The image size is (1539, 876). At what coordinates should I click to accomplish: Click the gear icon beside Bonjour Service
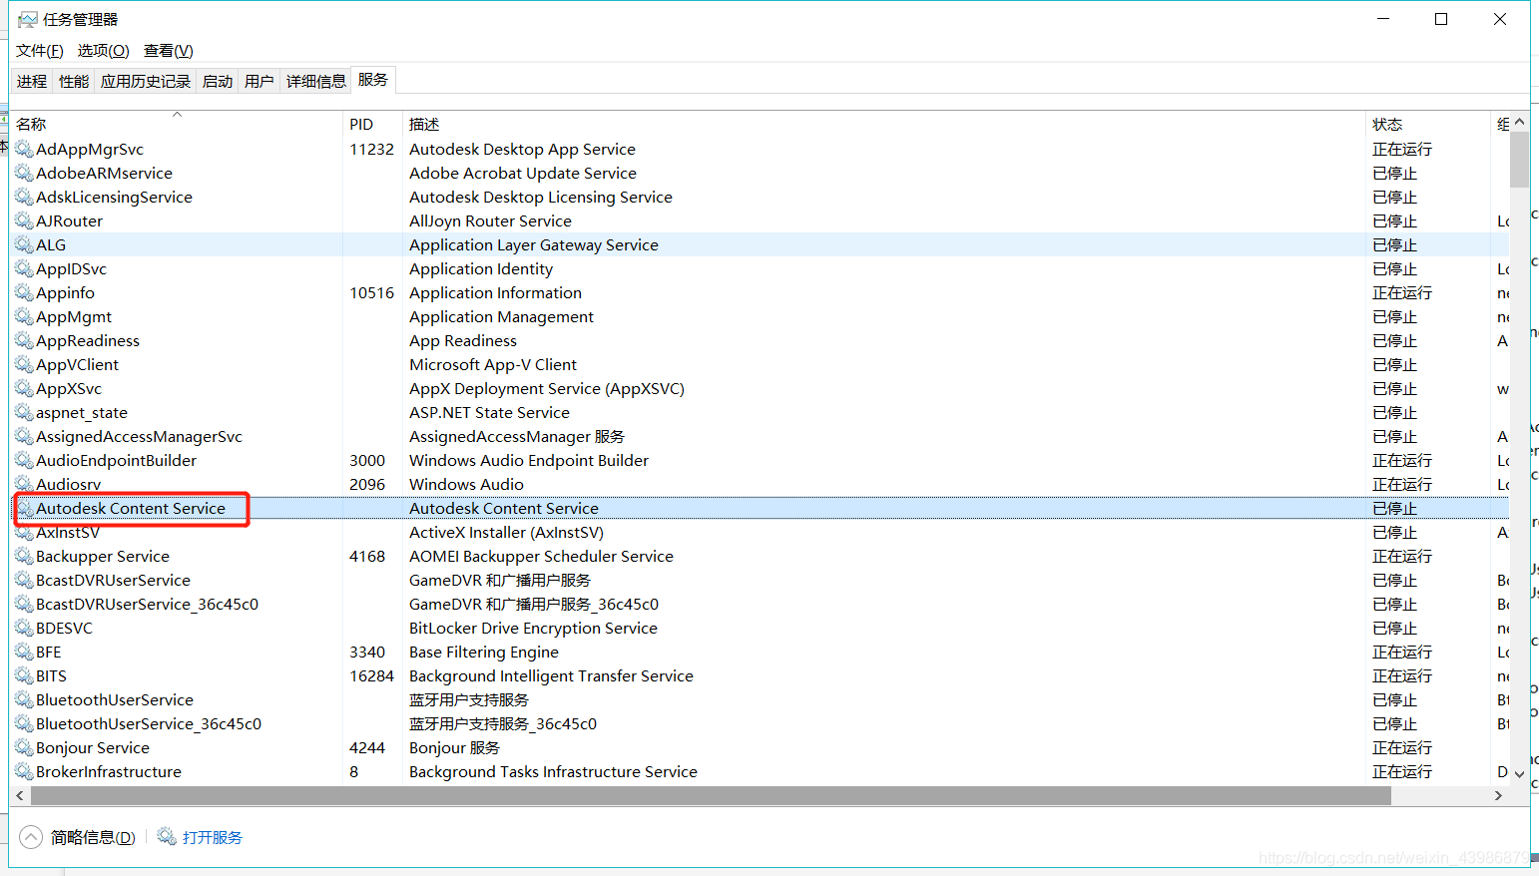point(24,747)
